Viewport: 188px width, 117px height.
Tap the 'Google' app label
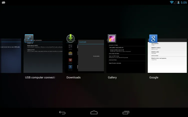(154, 78)
